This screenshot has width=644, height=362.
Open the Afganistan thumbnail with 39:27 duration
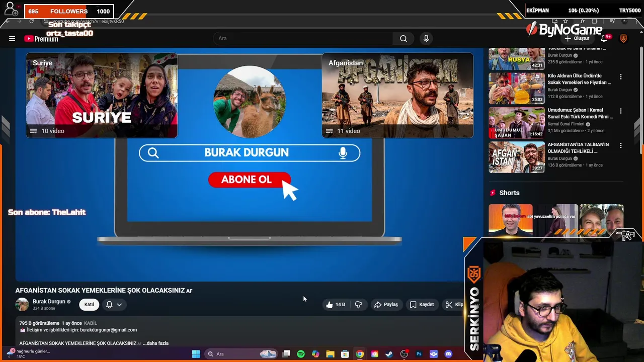[x=517, y=157]
